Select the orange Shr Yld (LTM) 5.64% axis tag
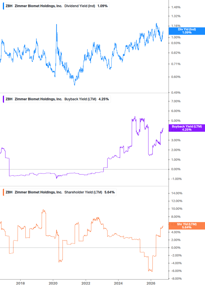This screenshot has width=205, height=288. pyautogui.click(x=187, y=226)
